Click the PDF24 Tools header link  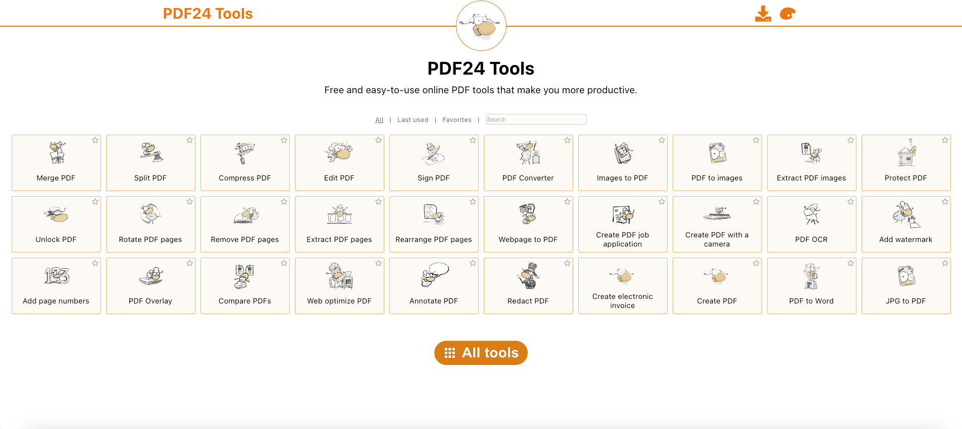(x=208, y=14)
